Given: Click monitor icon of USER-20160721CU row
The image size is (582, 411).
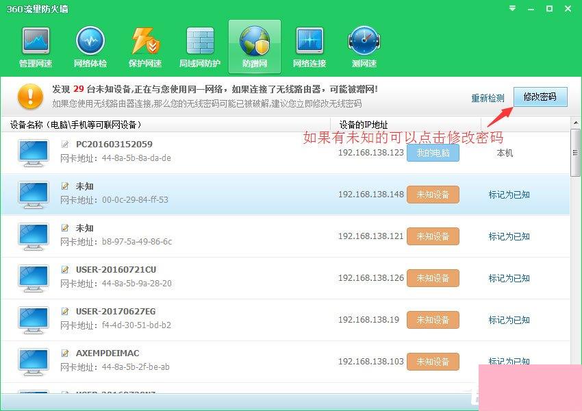Looking at the screenshot, I should pyautogui.click(x=34, y=279).
